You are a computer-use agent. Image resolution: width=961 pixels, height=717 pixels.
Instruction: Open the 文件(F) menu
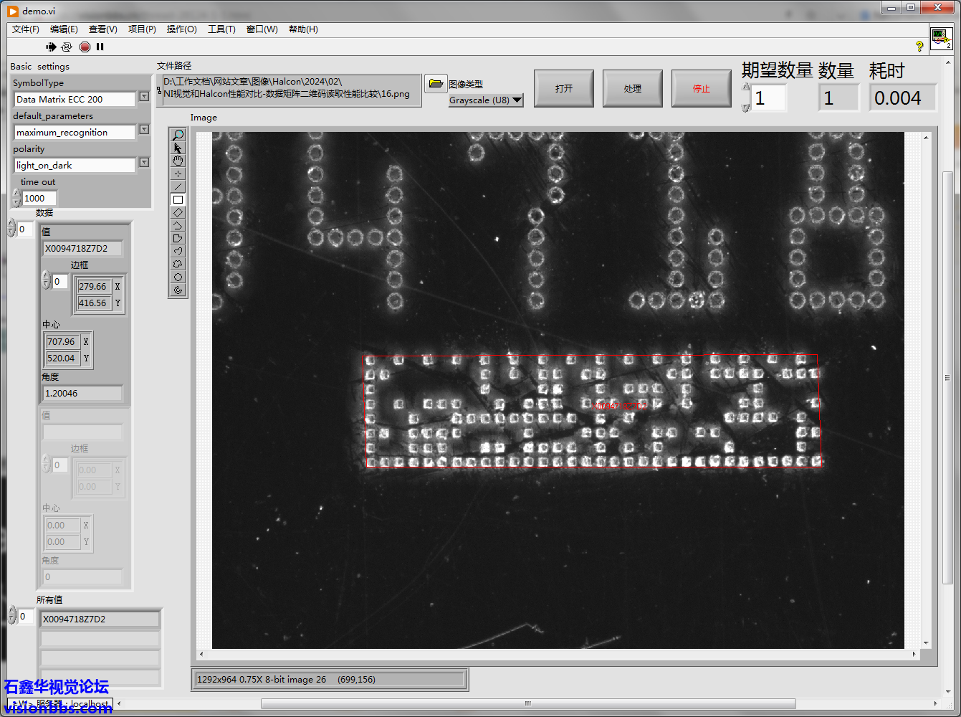(x=25, y=29)
